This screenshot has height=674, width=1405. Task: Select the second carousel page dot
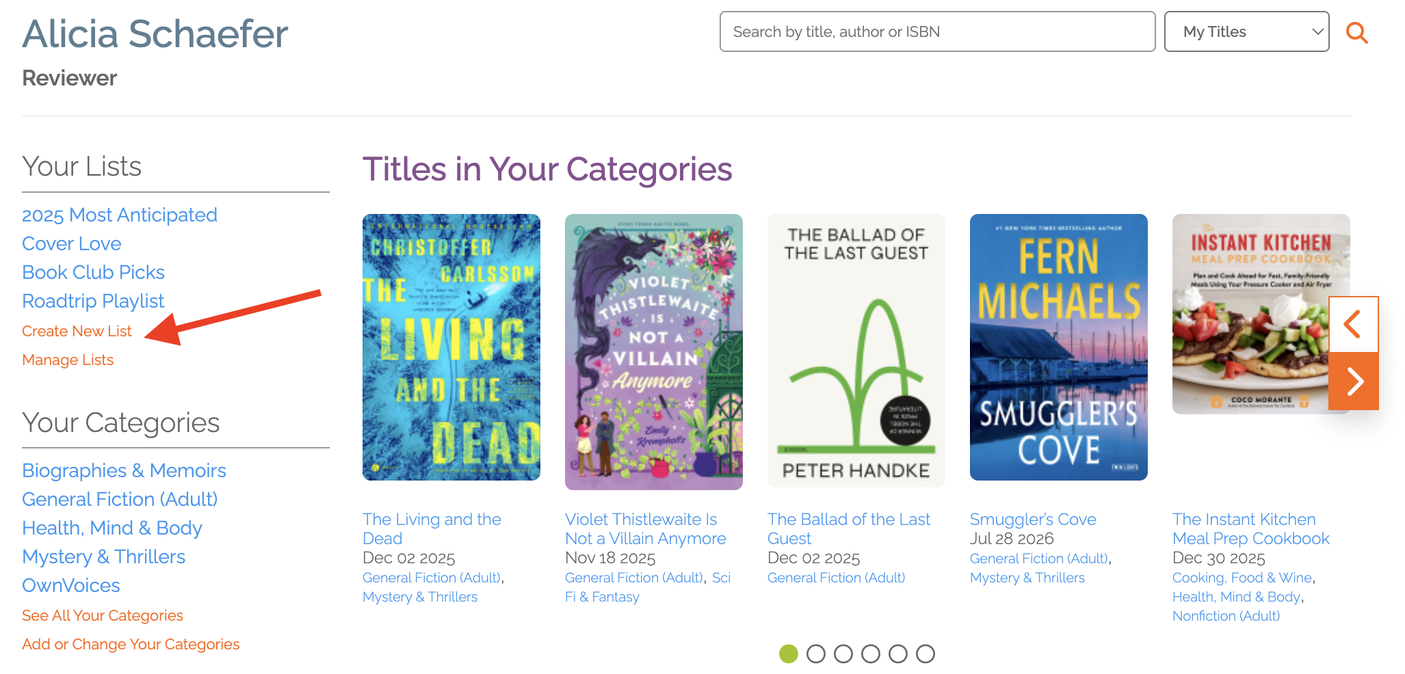(816, 654)
